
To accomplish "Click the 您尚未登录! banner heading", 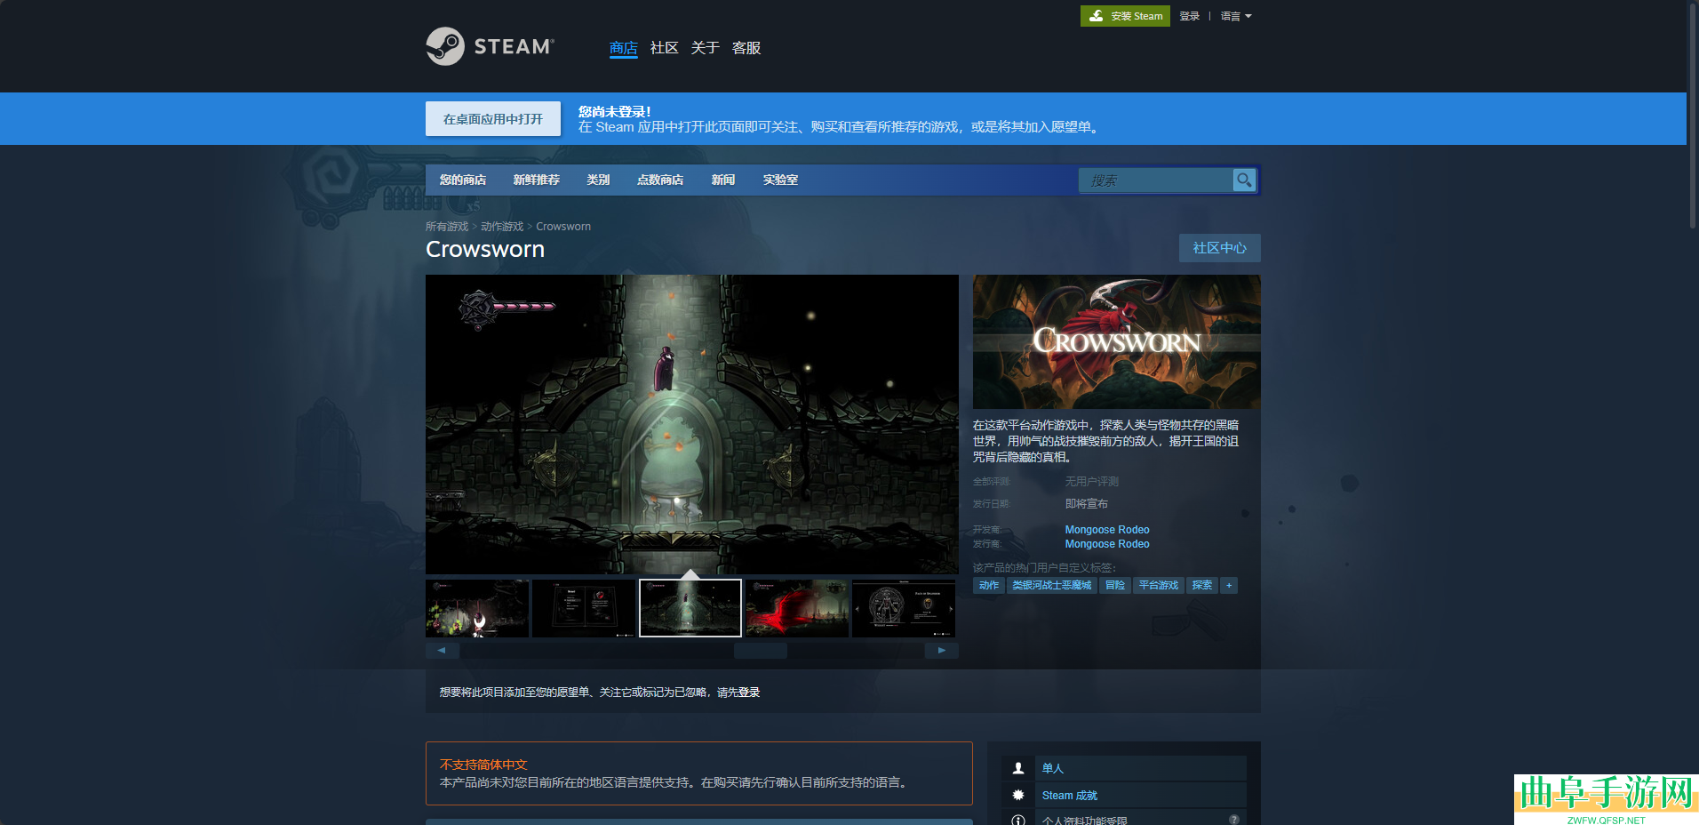I will (615, 111).
